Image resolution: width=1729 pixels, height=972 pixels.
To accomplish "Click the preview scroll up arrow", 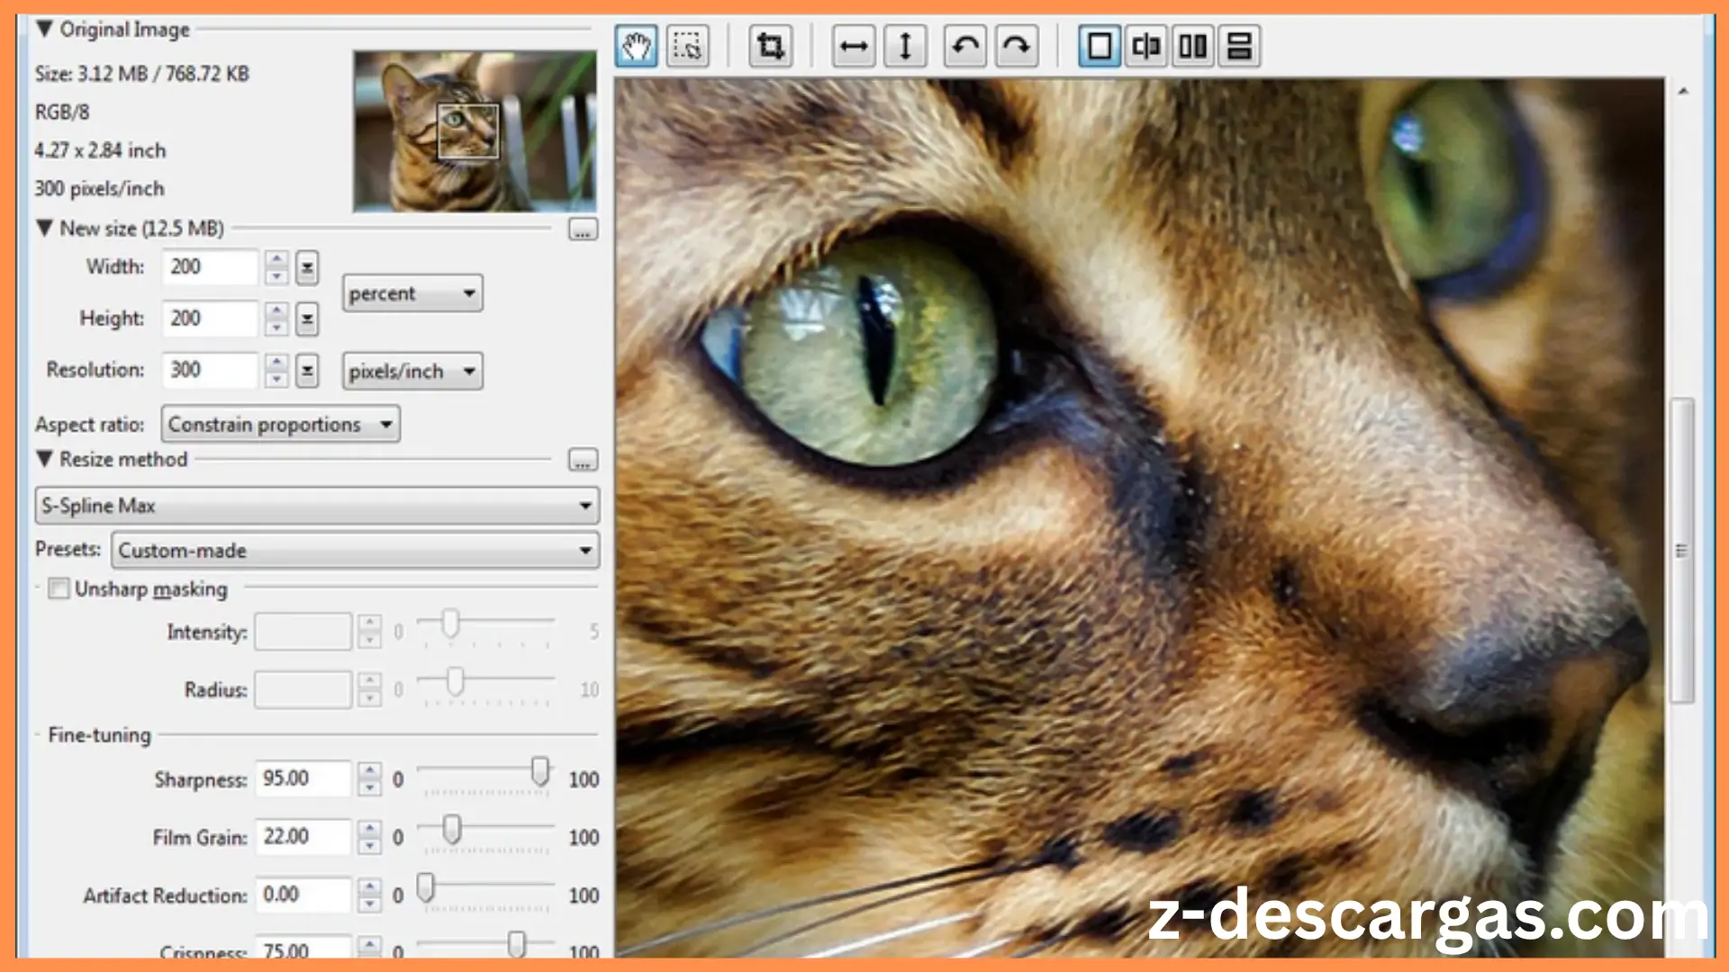I will point(1682,92).
